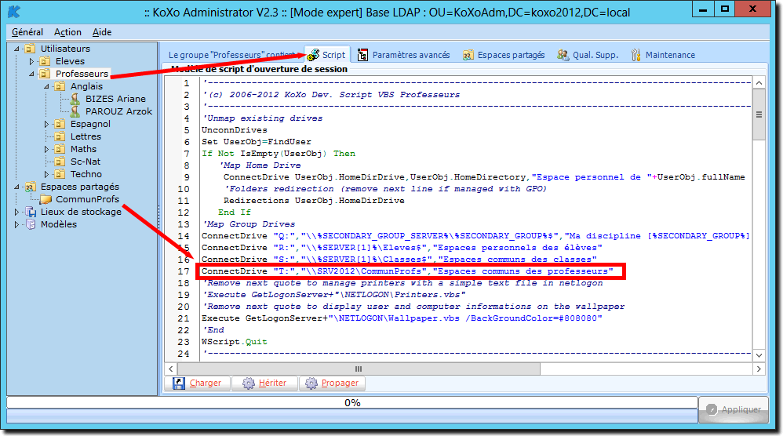The height and width of the screenshot is (436, 783).
Task: Expand the Modèles tree node
Action: click(16, 224)
